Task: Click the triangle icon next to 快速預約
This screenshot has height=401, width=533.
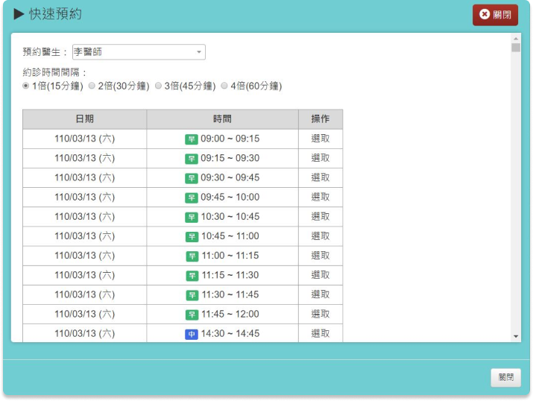Action: (19, 15)
